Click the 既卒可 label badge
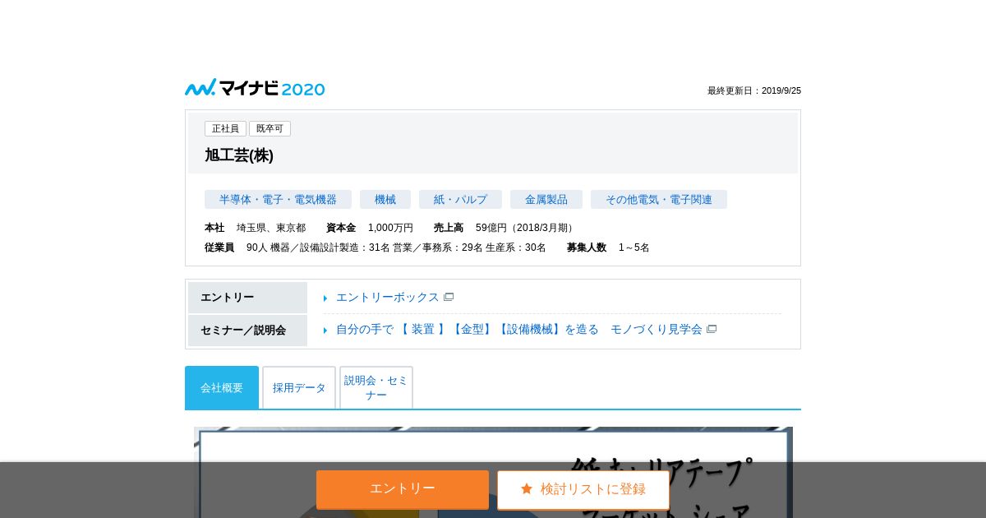Image resolution: width=986 pixels, height=518 pixels. pyautogui.click(x=270, y=128)
